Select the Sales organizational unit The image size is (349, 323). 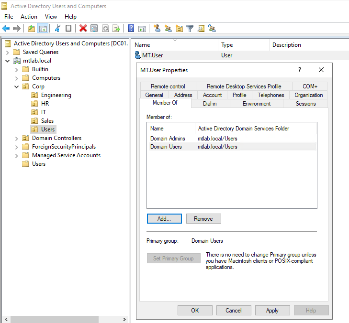[47, 121]
